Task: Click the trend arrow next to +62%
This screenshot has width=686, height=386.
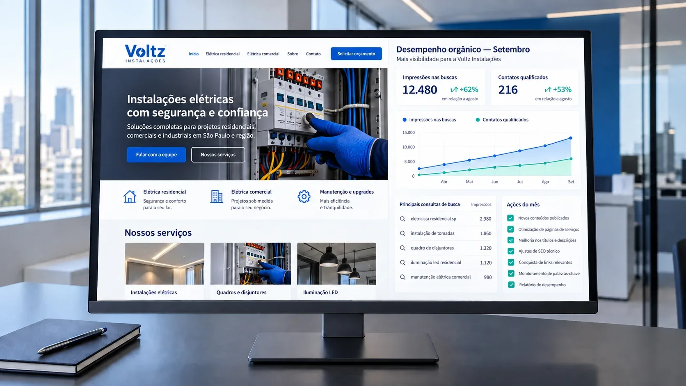Action: tap(454, 89)
